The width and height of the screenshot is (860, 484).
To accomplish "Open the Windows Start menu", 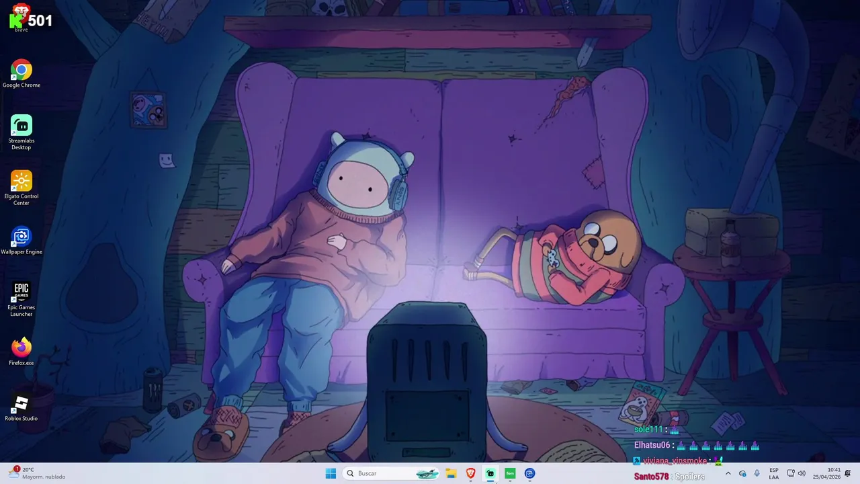I will (331, 473).
